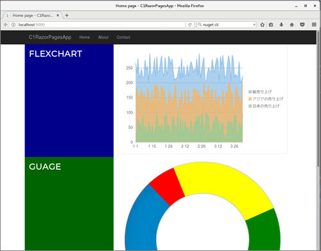This screenshot has width=321, height=251.
Task: Click the 1 15 x-axis label
Action: 152,146
